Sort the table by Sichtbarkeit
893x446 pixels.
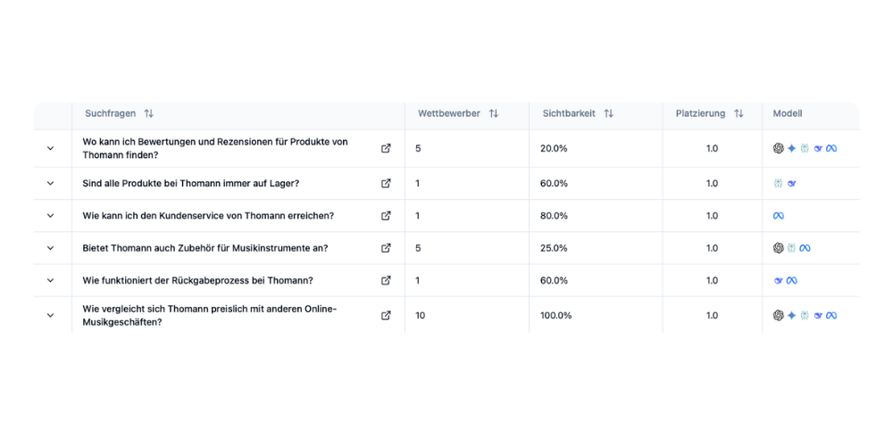coord(608,114)
